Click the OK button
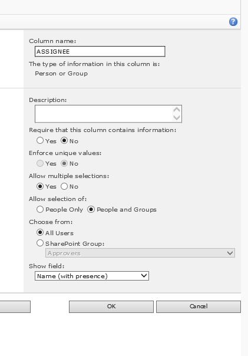Image resolution: width=248 pixels, height=356 pixels. tap(111, 306)
